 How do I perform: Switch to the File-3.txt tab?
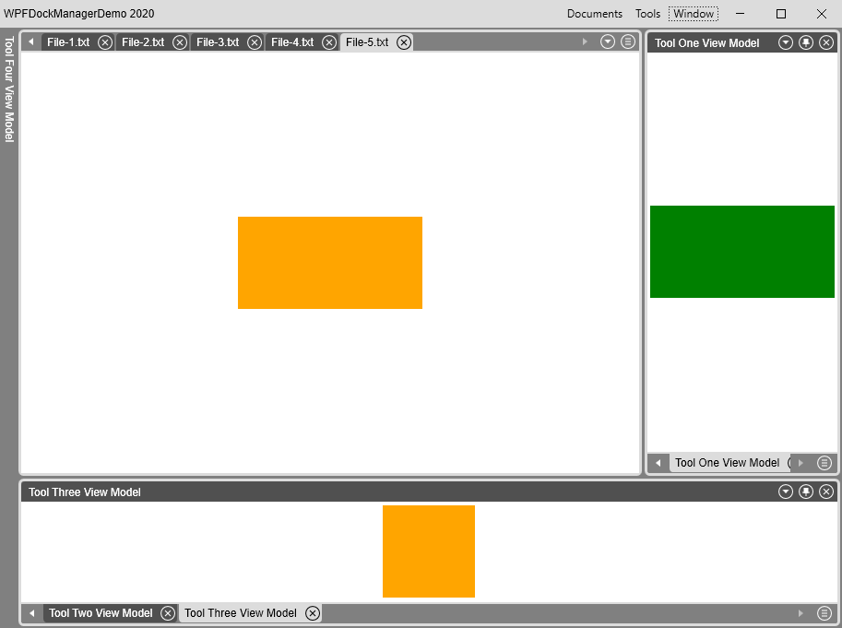click(218, 42)
